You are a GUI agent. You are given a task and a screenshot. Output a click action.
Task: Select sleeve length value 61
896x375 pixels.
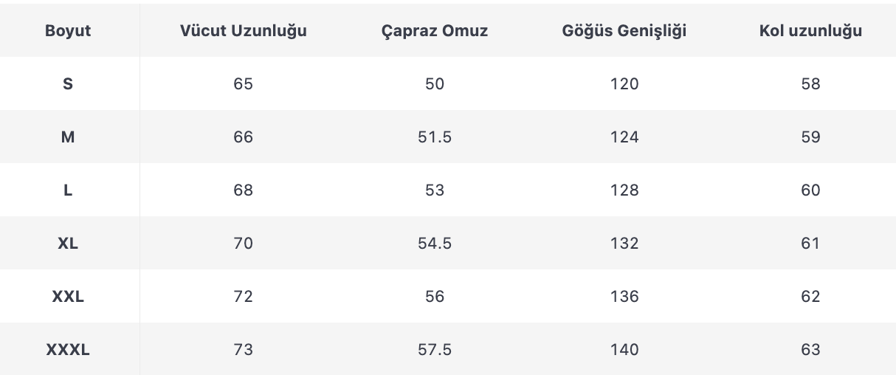coord(810,244)
